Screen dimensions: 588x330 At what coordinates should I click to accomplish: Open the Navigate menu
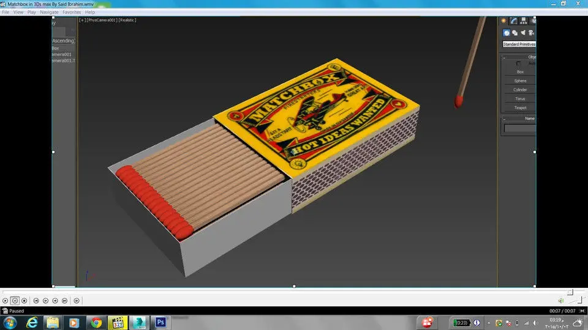(x=49, y=12)
